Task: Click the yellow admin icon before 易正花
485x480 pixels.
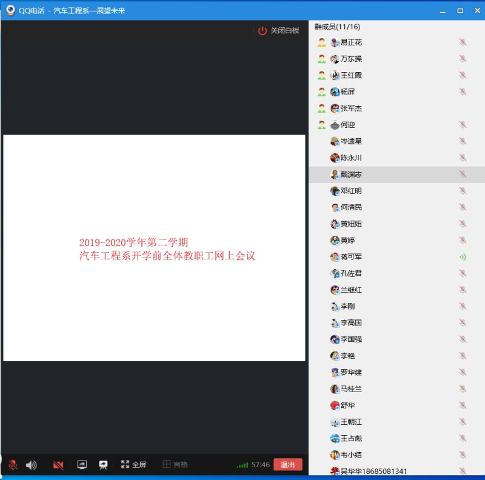Action: [x=321, y=42]
